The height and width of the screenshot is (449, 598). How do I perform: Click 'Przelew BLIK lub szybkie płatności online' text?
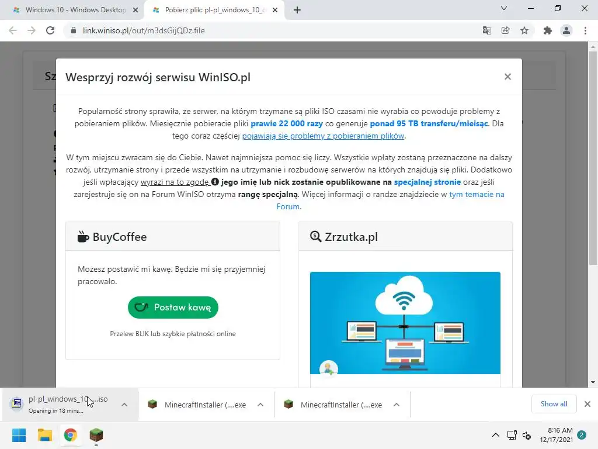pos(173,334)
